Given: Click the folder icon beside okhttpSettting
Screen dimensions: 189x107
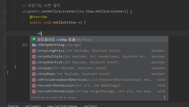Looking at the screenshot, I should pos(34,45).
